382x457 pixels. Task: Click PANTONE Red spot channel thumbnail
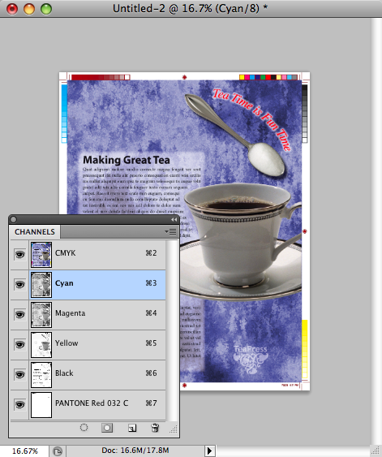pyautogui.click(x=41, y=405)
